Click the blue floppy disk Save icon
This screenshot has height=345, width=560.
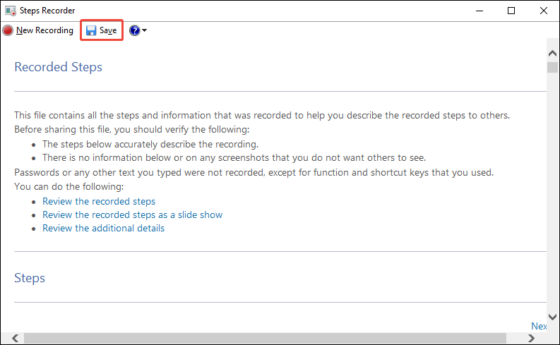[91, 30]
